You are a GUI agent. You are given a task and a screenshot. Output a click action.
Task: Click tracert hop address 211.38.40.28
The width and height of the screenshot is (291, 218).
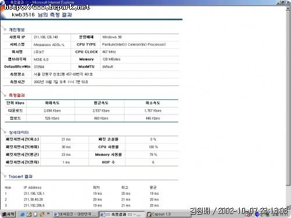33,199
